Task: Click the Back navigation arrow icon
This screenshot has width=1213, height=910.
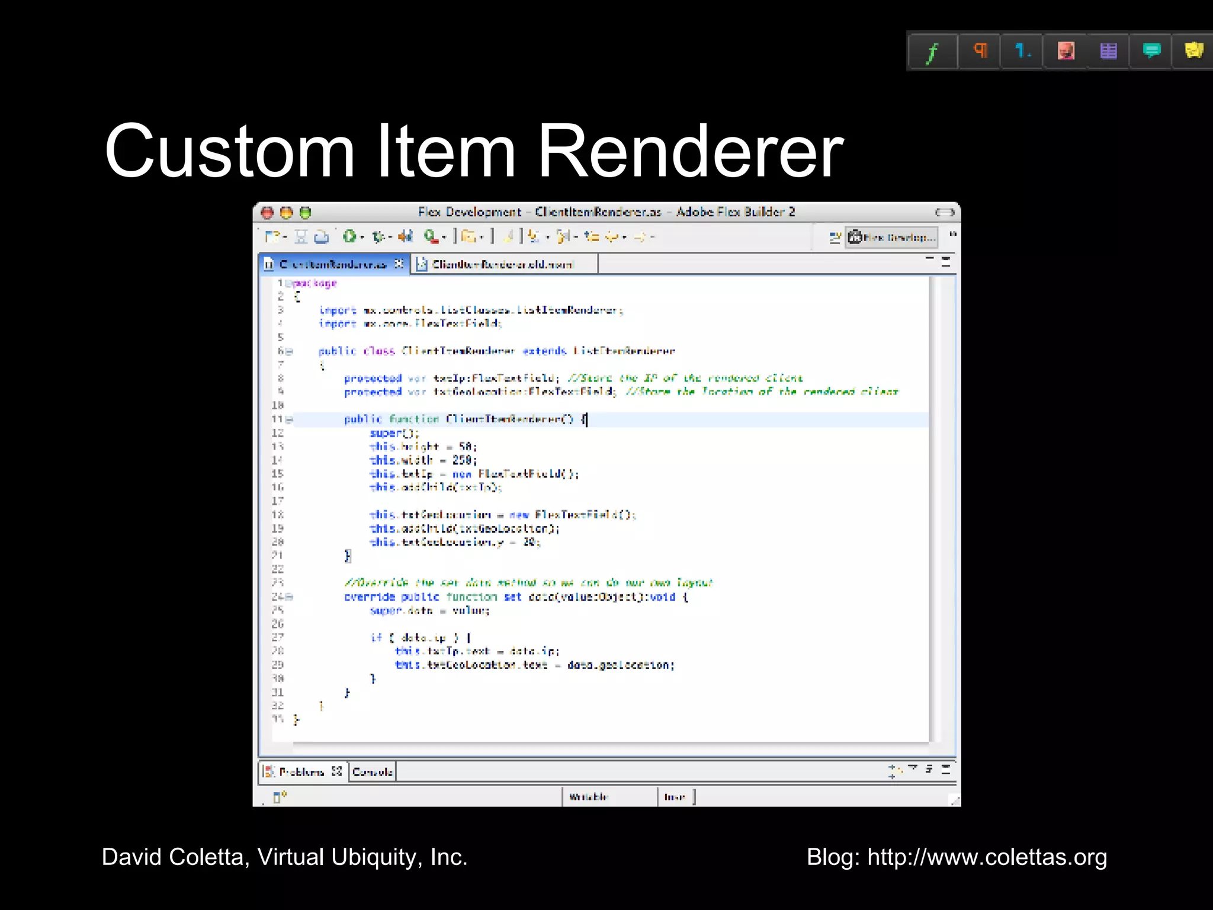Action: [x=612, y=237]
